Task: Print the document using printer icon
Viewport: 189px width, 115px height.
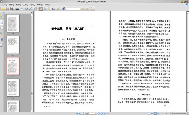Action: [17, 9]
